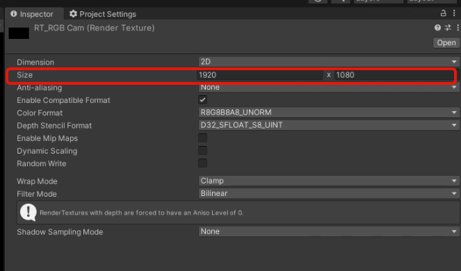
Task: Open the Depth Stencil Format dropdown
Action: pyautogui.click(x=329, y=125)
